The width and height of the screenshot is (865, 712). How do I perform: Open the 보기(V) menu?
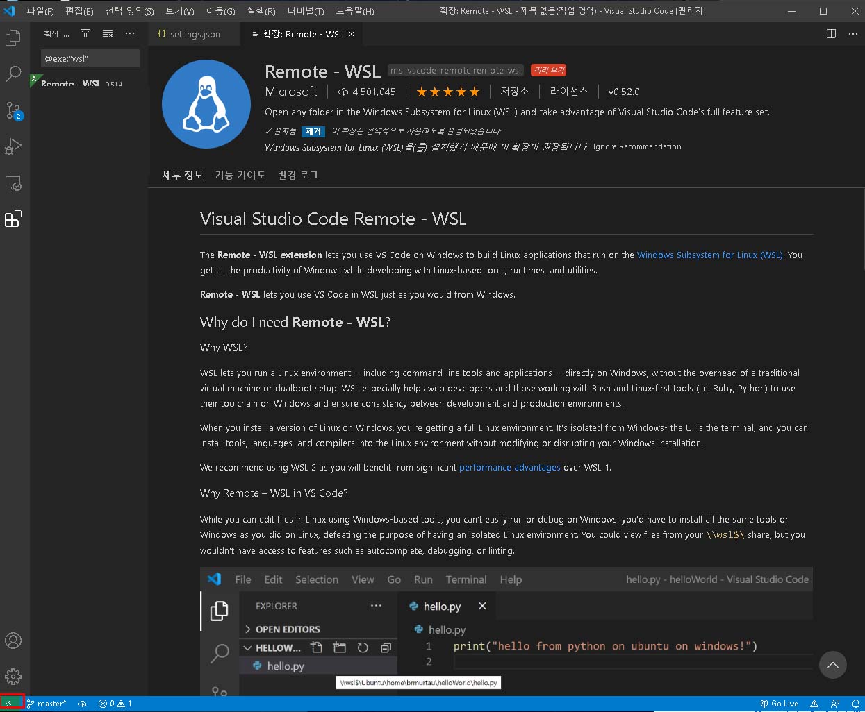[180, 11]
